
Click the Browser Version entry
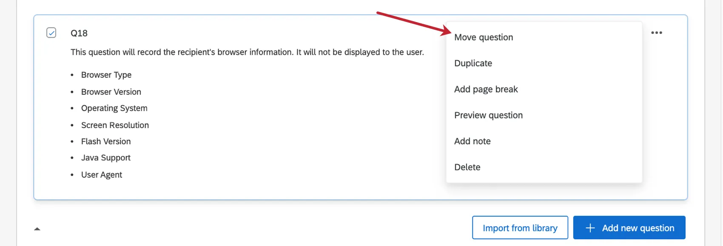111,92
